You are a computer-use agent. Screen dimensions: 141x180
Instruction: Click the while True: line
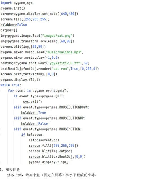point(11,85)
